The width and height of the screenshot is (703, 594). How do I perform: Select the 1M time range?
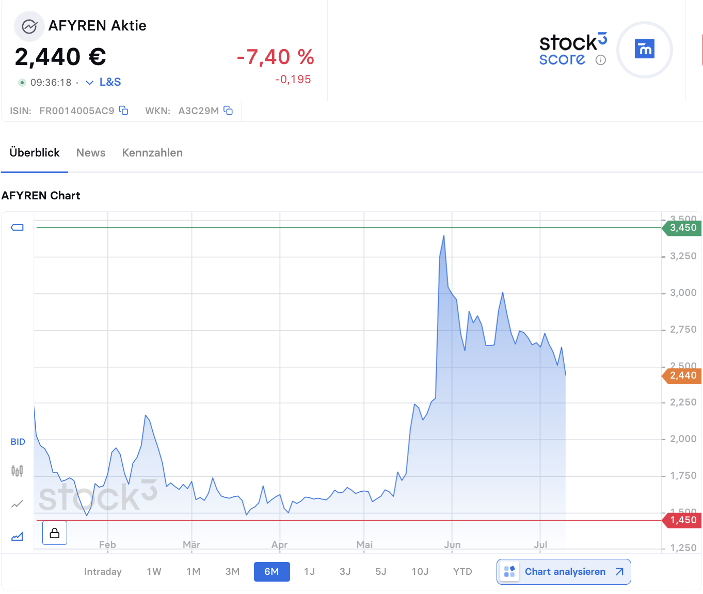coord(194,572)
